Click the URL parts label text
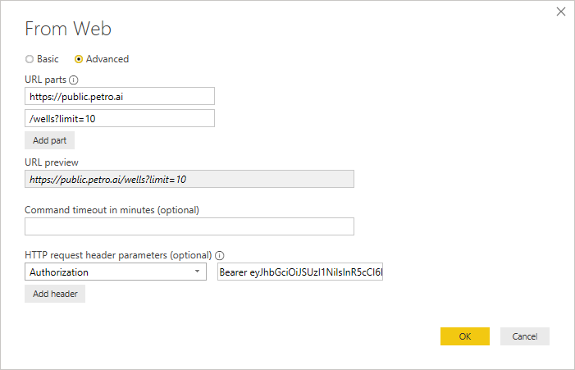This screenshot has height=370, width=575. (x=45, y=80)
